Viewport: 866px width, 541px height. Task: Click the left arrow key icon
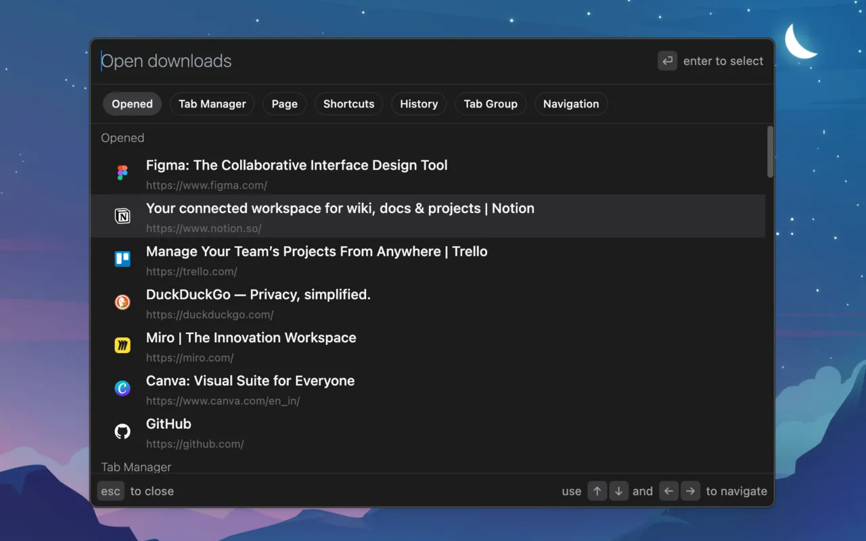(668, 491)
